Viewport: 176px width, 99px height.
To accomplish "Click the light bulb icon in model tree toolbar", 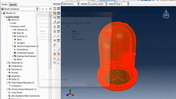I will click(x=50, y=9).
